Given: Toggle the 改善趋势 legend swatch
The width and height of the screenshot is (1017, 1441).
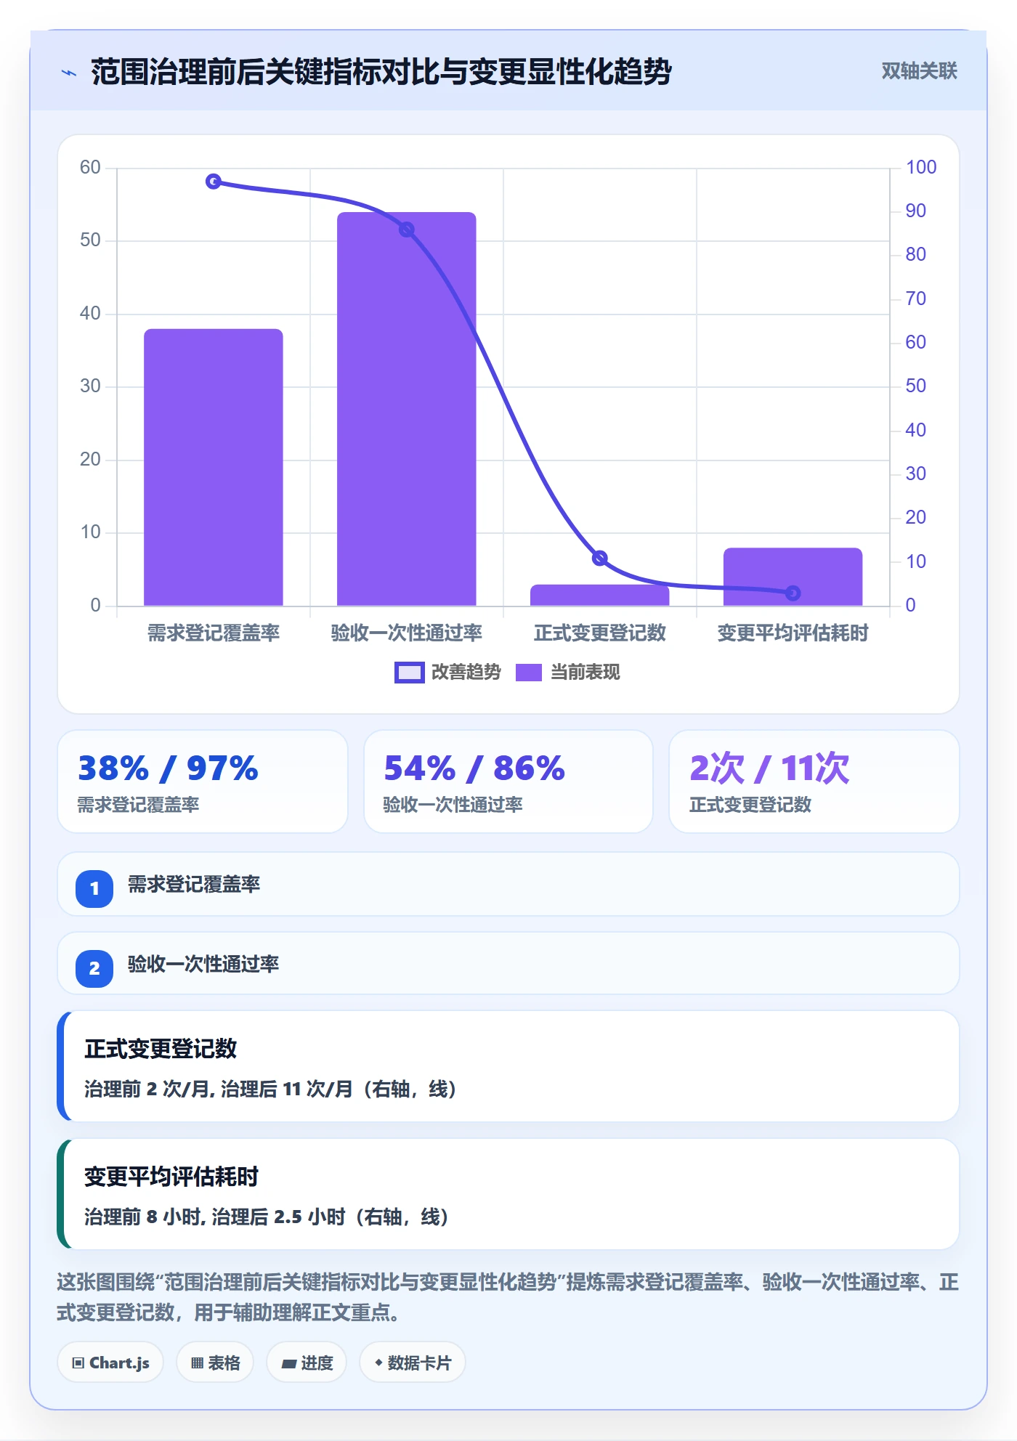Looking at the screenshot, I should click(409, 673).
